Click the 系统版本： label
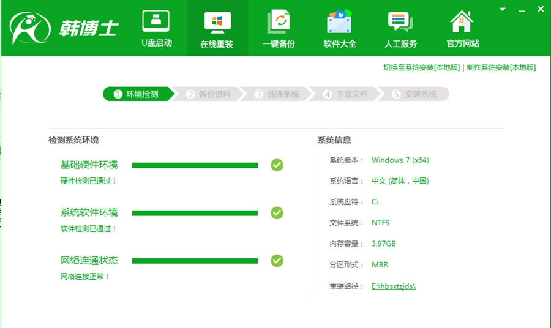 coord(347,160)
